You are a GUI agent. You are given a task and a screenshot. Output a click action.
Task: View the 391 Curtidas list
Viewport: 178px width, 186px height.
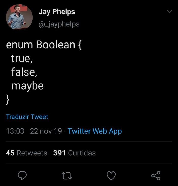pos(74,153)
